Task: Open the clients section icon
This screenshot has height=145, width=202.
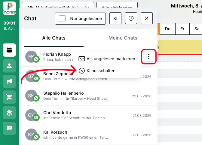Action: (x=9, y=66)
